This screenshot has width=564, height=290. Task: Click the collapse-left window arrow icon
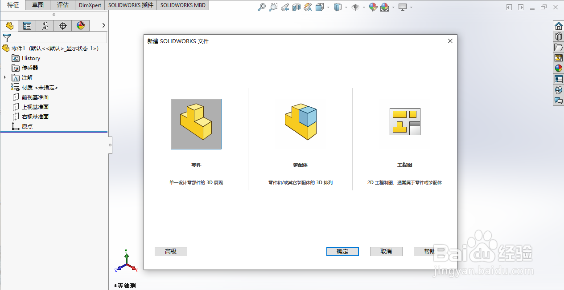pyautogui.click(x=509, y=7)
